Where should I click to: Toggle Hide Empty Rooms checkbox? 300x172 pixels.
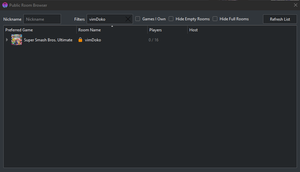click(x=171, y=19)
